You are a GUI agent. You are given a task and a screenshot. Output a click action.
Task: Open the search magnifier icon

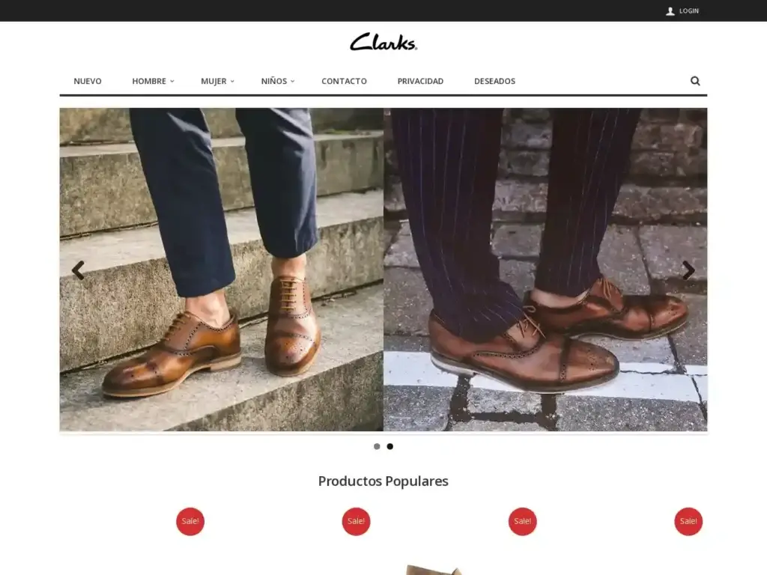[x=694, y=81]
